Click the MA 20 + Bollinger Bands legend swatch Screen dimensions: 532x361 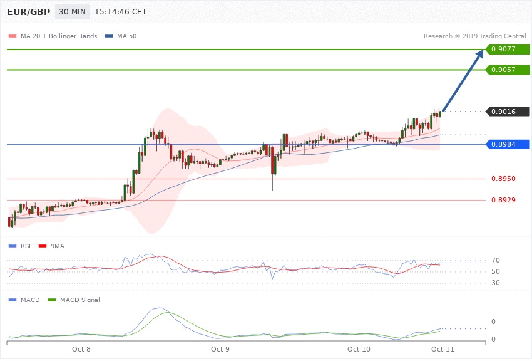(x=13, y=36)
